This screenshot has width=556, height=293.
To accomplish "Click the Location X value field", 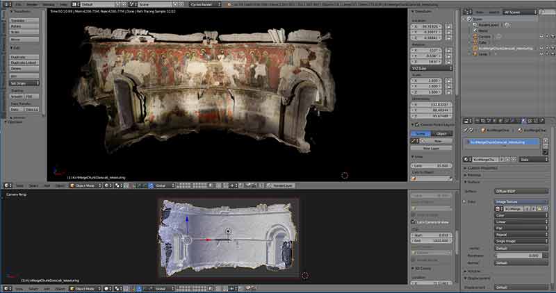I will [427, 26].
